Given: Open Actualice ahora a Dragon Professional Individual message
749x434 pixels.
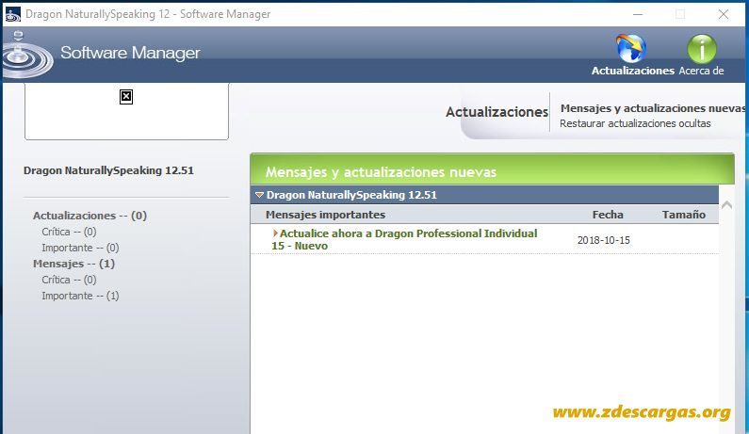Looking at the screenshot, I should pos(404,240).
